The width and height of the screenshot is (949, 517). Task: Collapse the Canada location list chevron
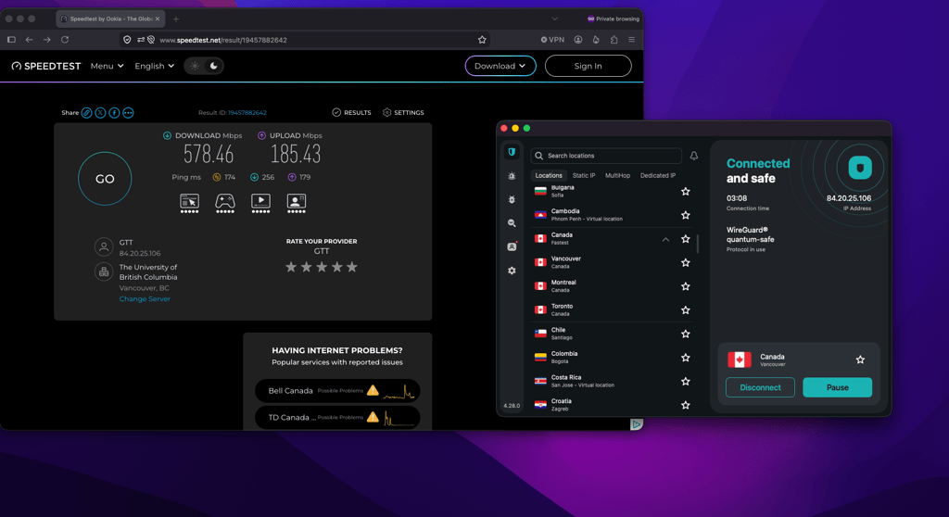pyautogui.click(x=665, y=239)
